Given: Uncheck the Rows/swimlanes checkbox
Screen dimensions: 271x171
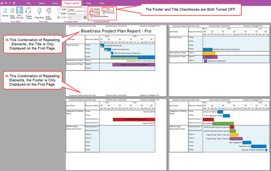Looking at the screenshot, I should (91, 17).
